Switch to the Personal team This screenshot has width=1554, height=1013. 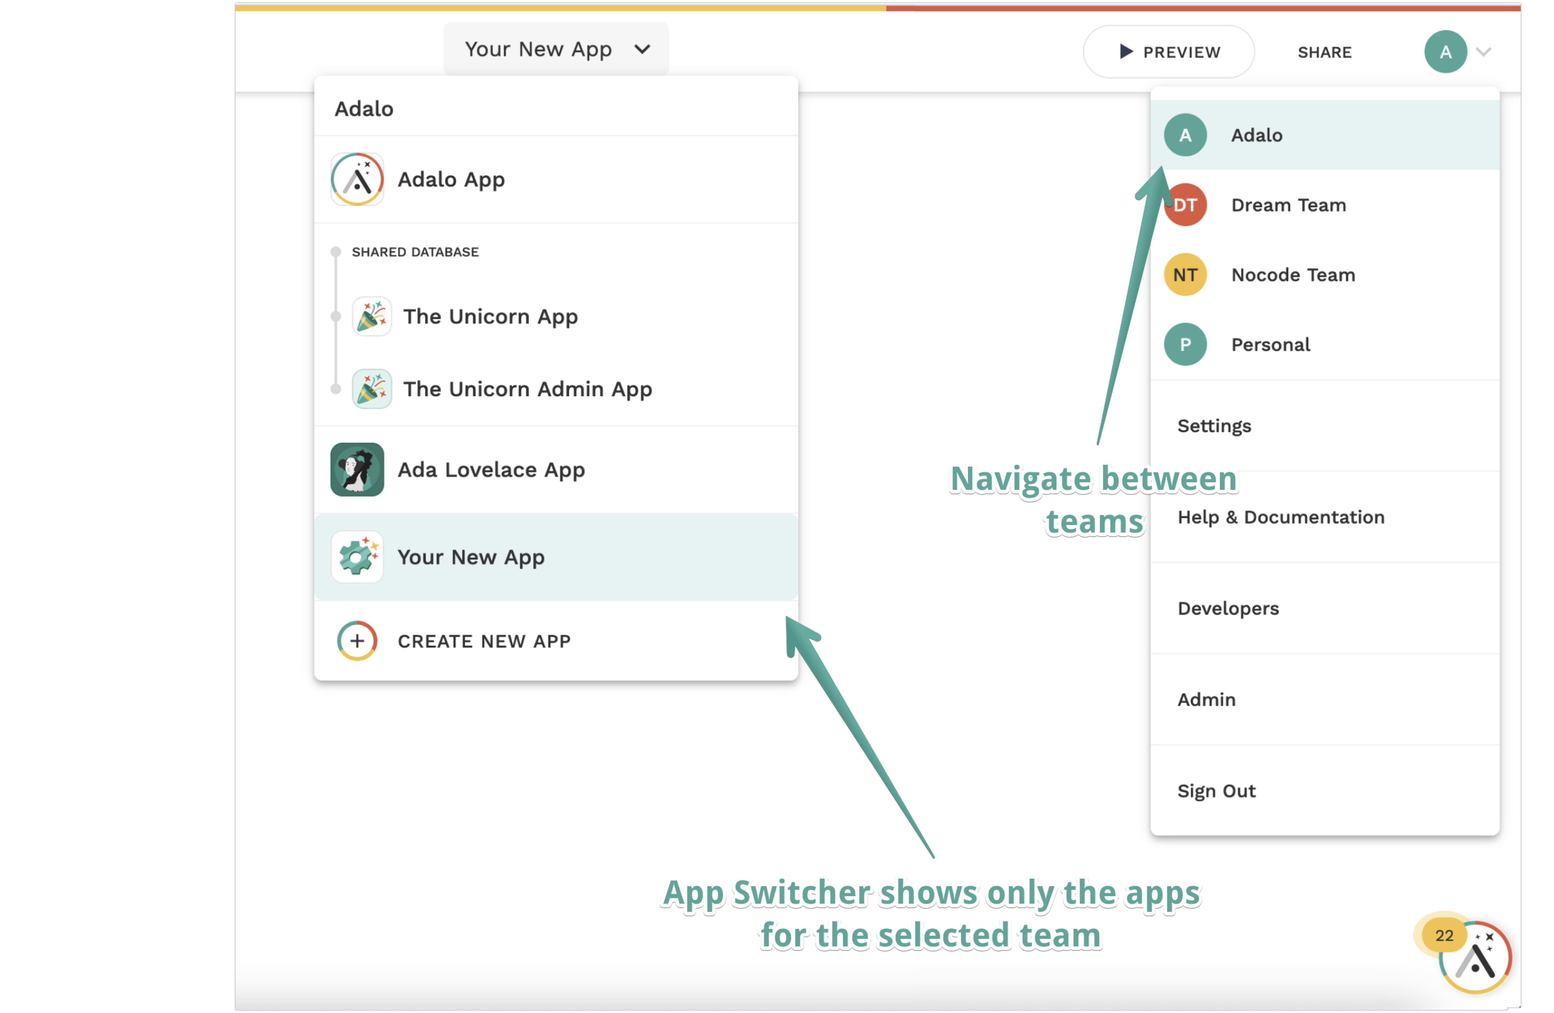(x=1324, y=345)
